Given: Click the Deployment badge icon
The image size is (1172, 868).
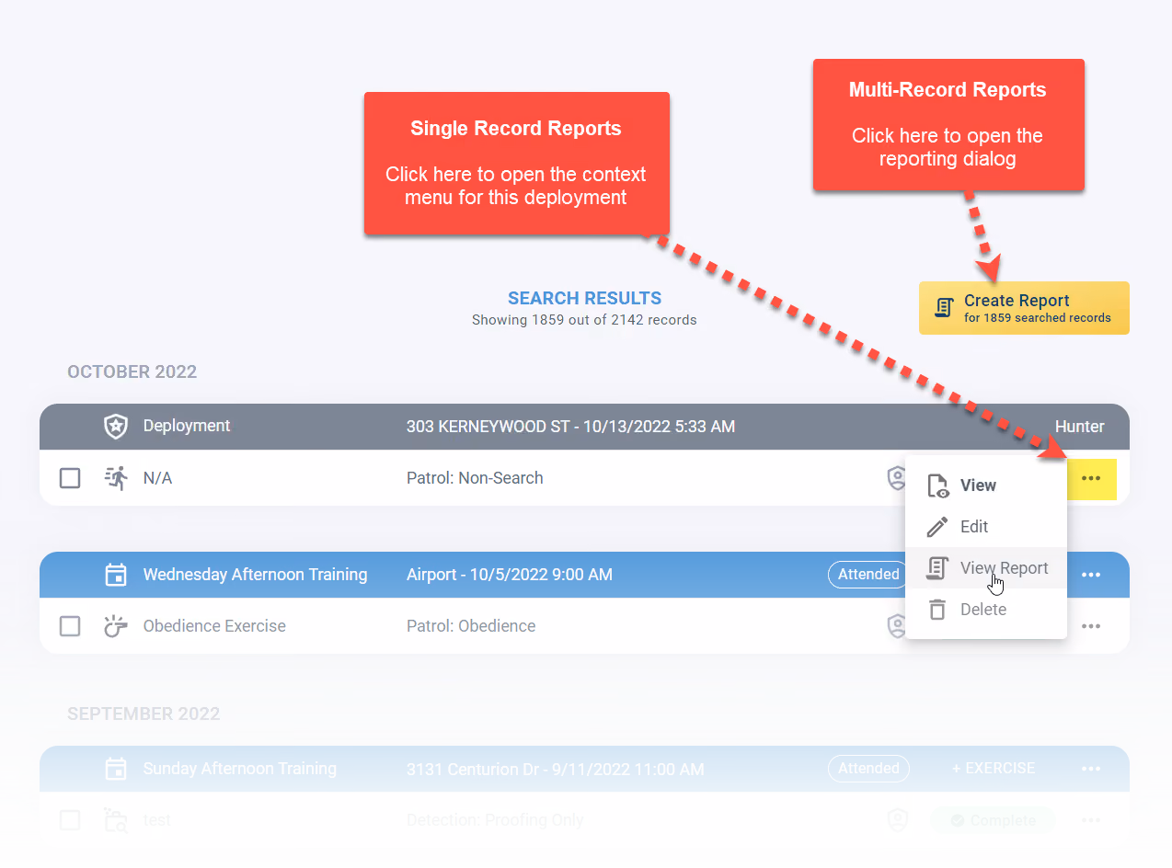Looking at the screenshot, I should pos(116,427).
